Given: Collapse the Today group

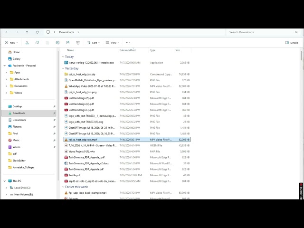Looking at the screenshot, I should pos(63,57).
